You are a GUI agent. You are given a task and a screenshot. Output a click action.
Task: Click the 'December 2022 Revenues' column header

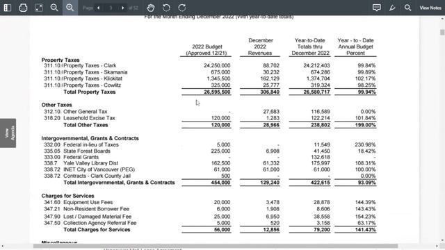pyautogui.click(x=260, y=47)
